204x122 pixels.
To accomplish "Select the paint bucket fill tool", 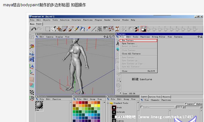I will coord(82,29).
